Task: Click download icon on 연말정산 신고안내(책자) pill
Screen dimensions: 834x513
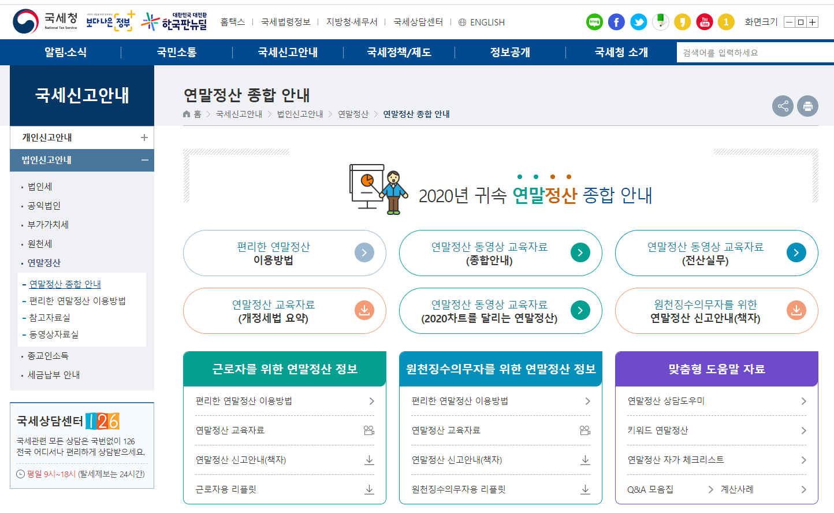Action: [x=796, y=310]
